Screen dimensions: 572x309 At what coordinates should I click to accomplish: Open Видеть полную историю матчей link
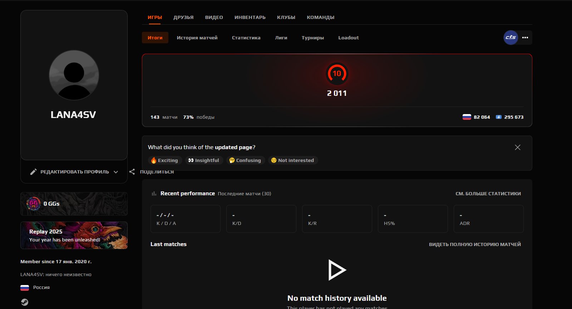(475, 244)
